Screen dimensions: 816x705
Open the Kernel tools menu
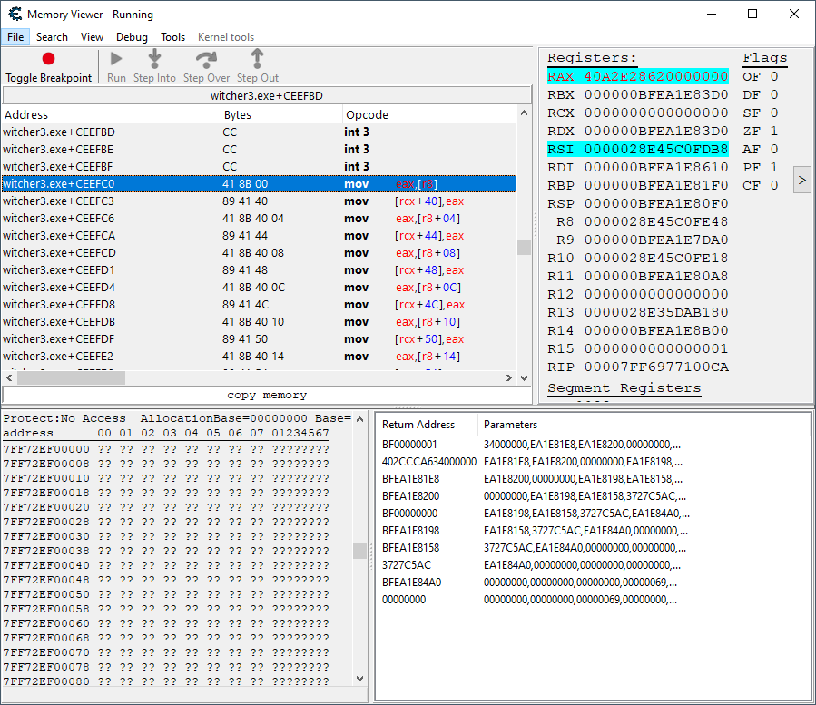click(x=226, y=37)
